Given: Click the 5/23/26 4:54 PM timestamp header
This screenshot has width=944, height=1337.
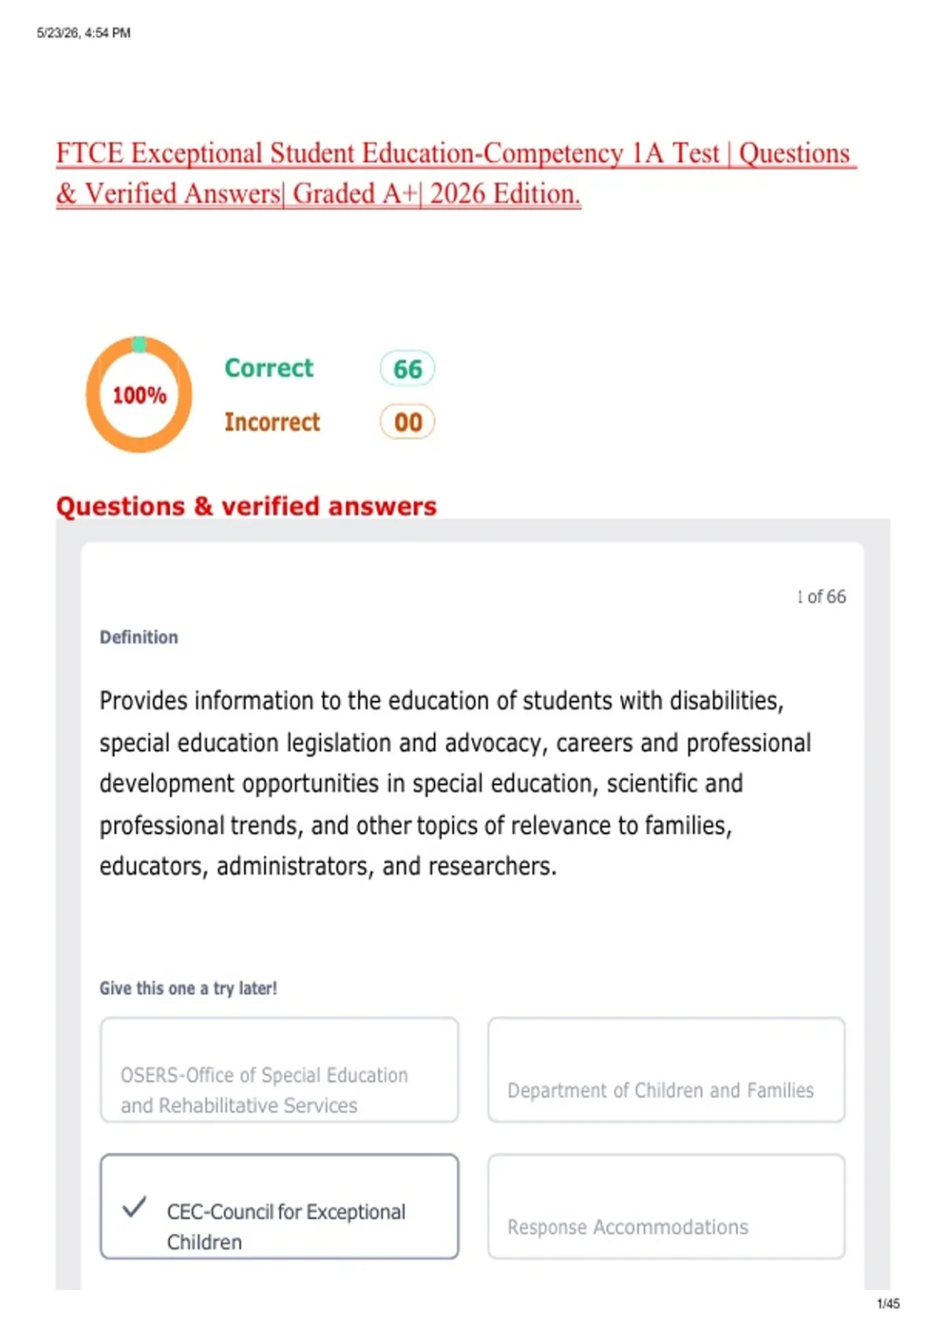Looking at the screenshot, I should click(83, 33).
